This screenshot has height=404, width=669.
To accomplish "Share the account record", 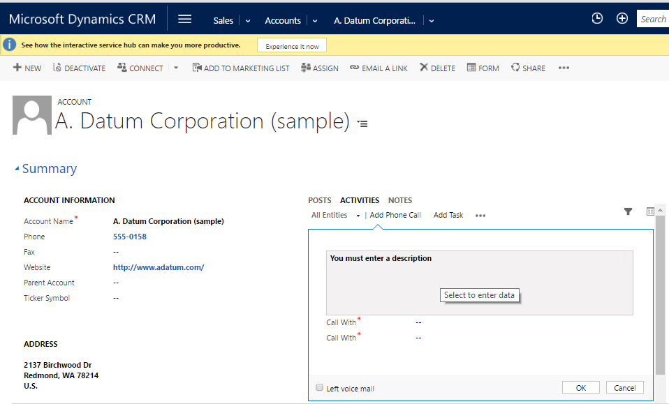I will 528,68.
